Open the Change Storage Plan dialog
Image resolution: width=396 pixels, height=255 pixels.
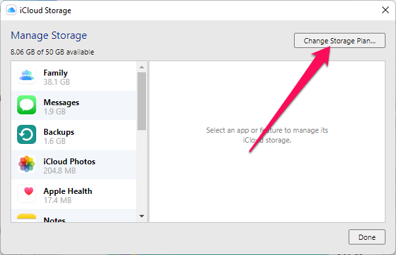tap(339, 40)
